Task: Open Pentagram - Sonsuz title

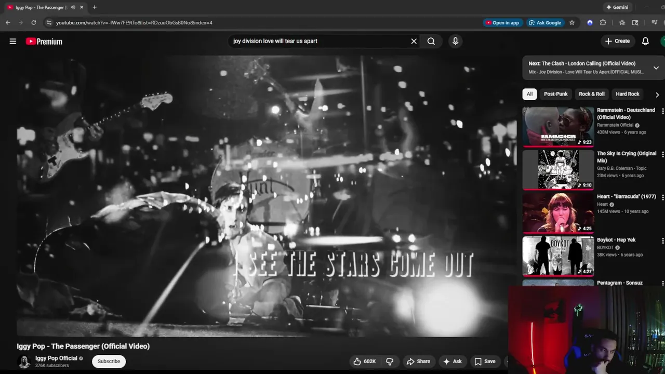Action: click(620, 283)
